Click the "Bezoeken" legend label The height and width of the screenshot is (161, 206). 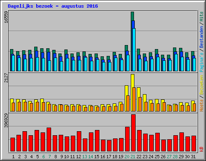pos(202,85)
